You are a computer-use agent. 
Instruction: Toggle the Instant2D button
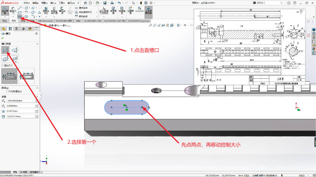(x=139, y=10)
